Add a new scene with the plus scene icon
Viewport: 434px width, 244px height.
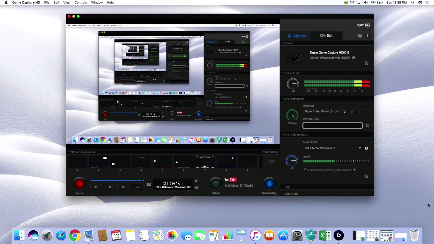tap(272, 162)
